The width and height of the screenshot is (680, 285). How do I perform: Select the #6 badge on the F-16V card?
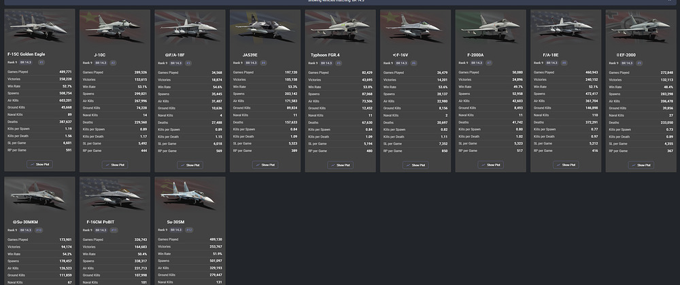[413, 62]
